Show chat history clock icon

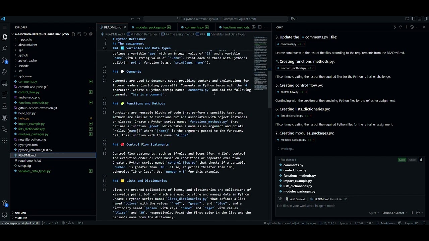[x=412, y=27]
